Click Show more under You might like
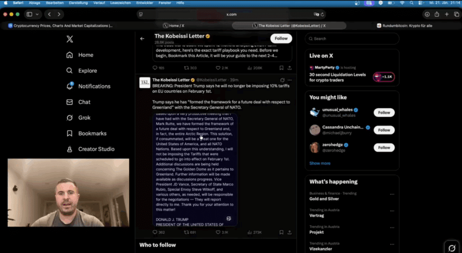Image resolution: width=462 pixels, height=253 pixels. [320, 163]
